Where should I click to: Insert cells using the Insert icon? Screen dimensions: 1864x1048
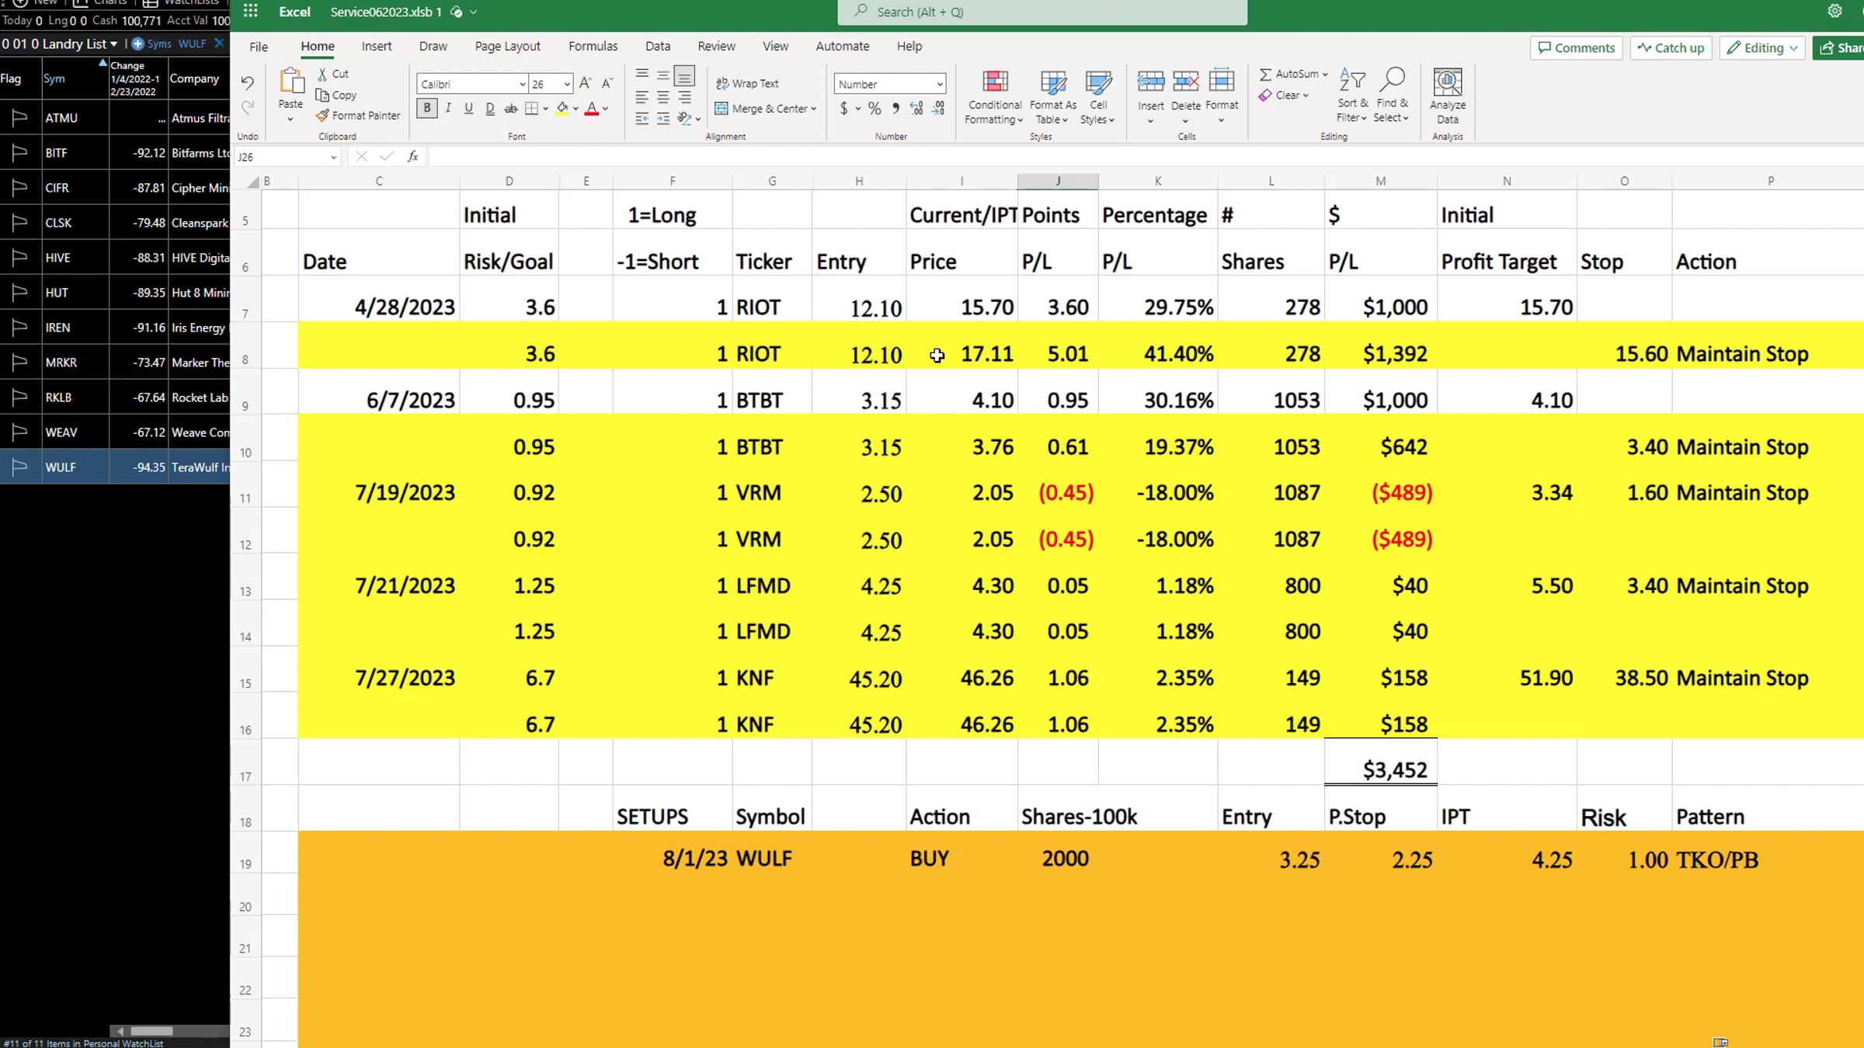point(1151,81)
